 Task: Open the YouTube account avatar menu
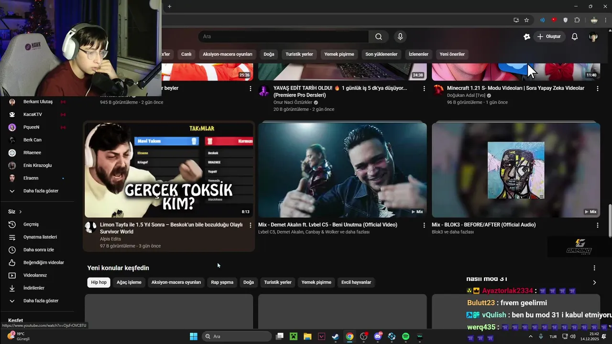(593, 37)
